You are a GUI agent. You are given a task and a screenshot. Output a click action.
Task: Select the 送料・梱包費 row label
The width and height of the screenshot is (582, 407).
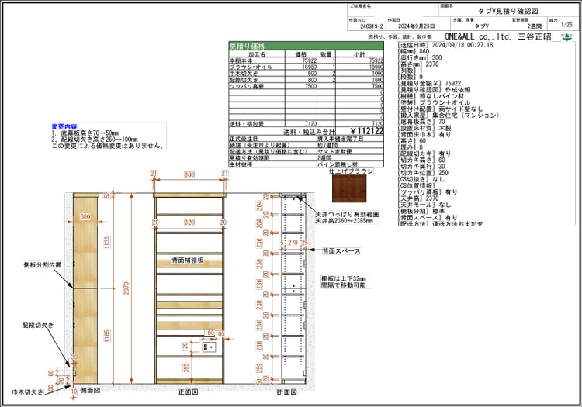247,124
